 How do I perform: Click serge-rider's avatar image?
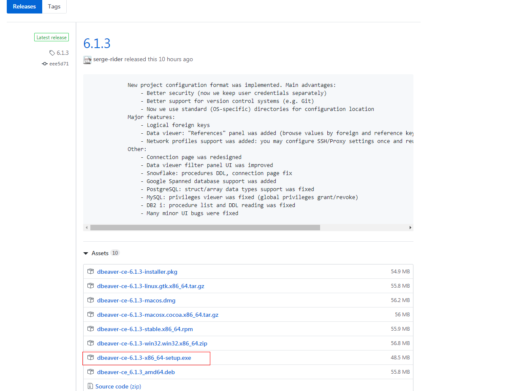pos(87,59)
